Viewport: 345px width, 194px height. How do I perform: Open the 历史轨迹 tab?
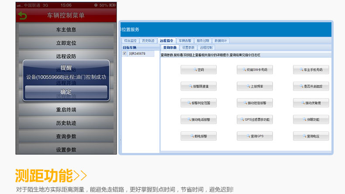(148, 41)
